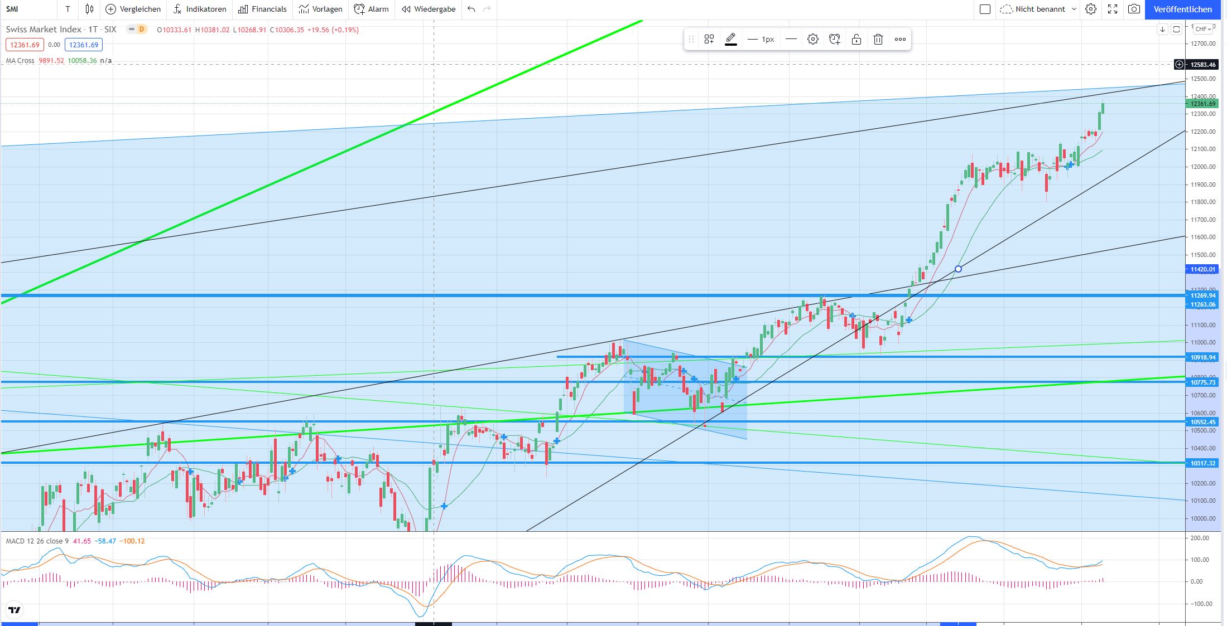Open the candlestick chart style selector
The width and height of the screenshot is (1227, 626).
pyautogui.click(x=89, y=9)
